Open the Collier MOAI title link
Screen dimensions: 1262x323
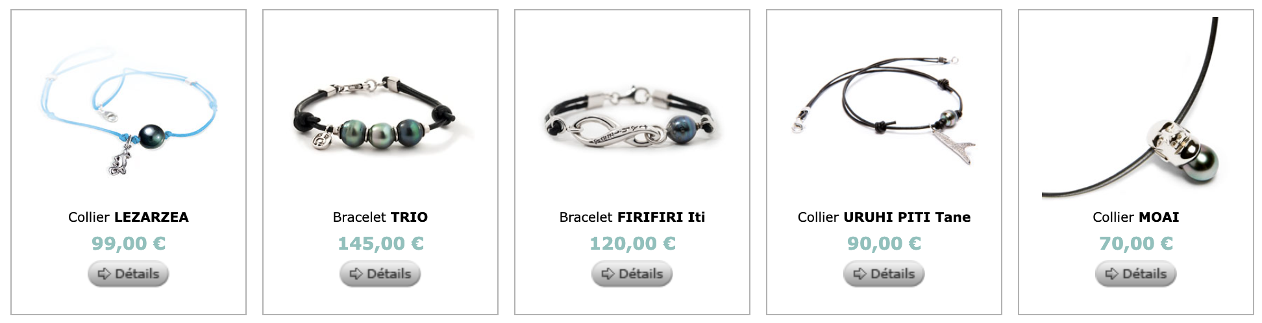point(1136,217)
